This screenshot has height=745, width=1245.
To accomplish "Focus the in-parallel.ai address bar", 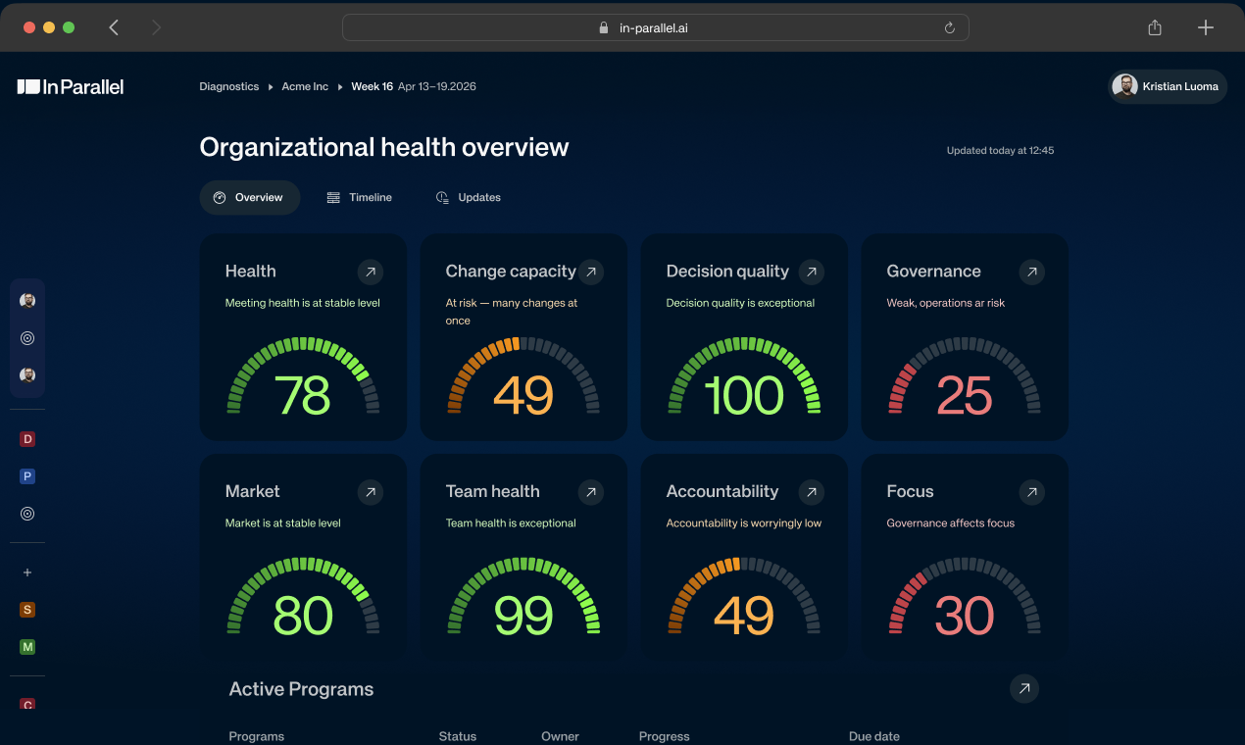I will point(655,27).
